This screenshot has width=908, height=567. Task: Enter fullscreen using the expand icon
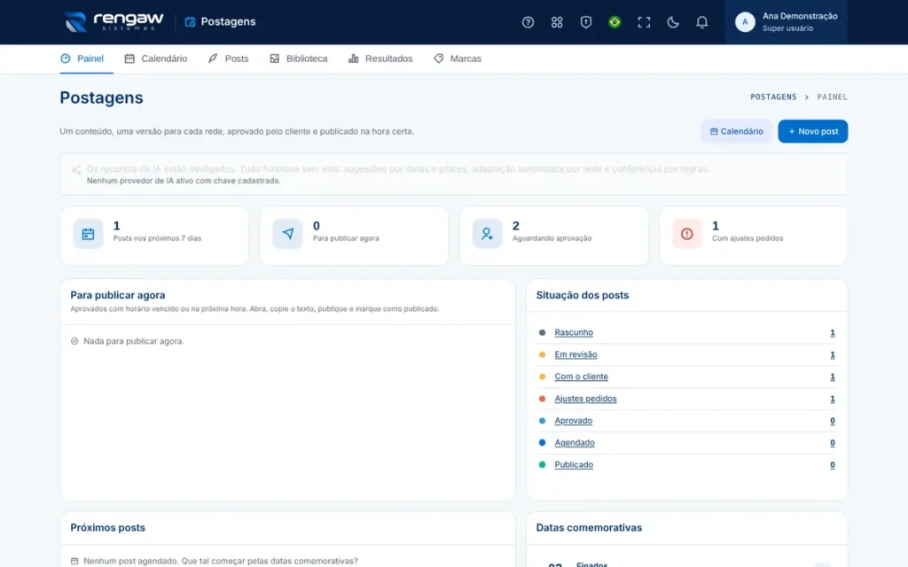pyautogui.click(x=644, y=22)
